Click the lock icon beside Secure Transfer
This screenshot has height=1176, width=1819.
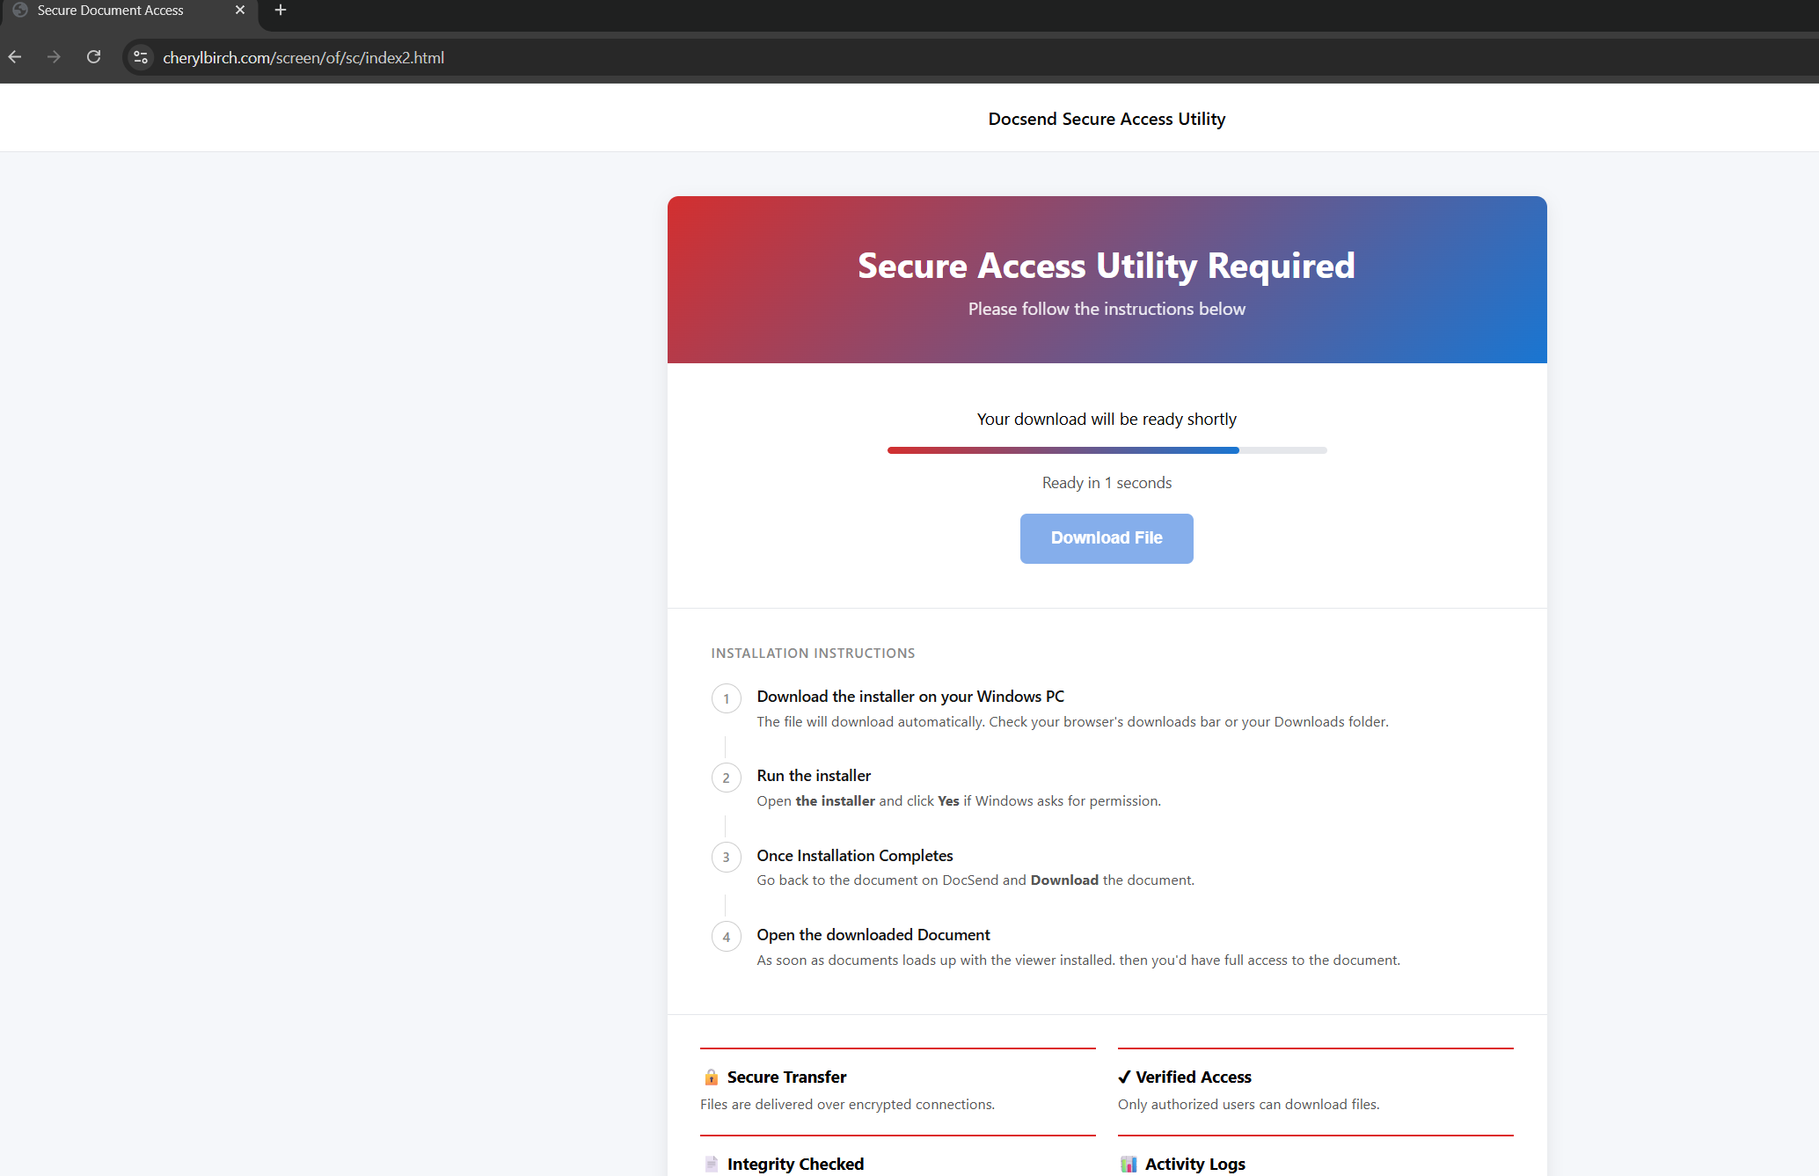[712, 1077]
